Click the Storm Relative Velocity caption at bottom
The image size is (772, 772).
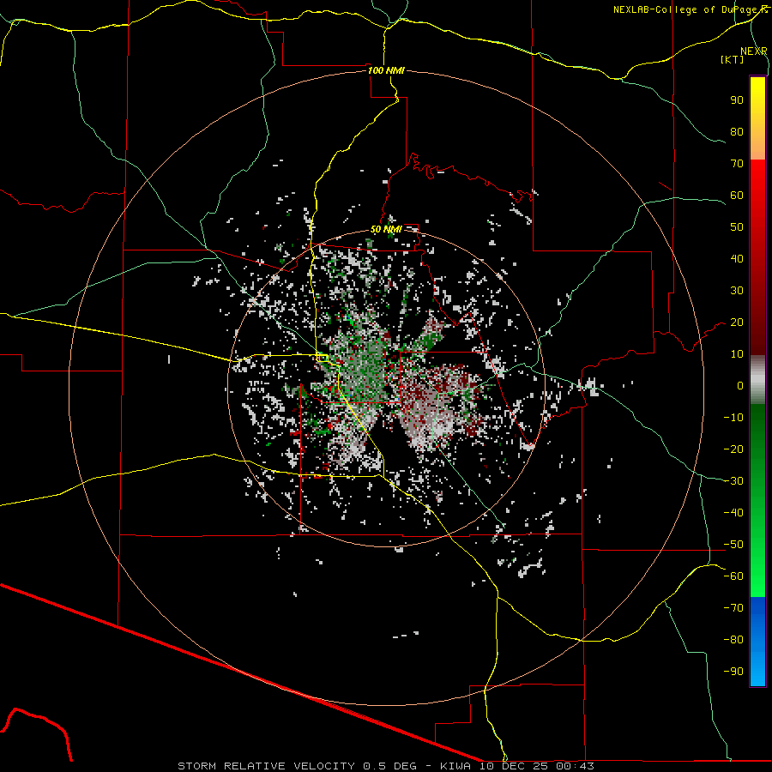(x=386, y=766)
